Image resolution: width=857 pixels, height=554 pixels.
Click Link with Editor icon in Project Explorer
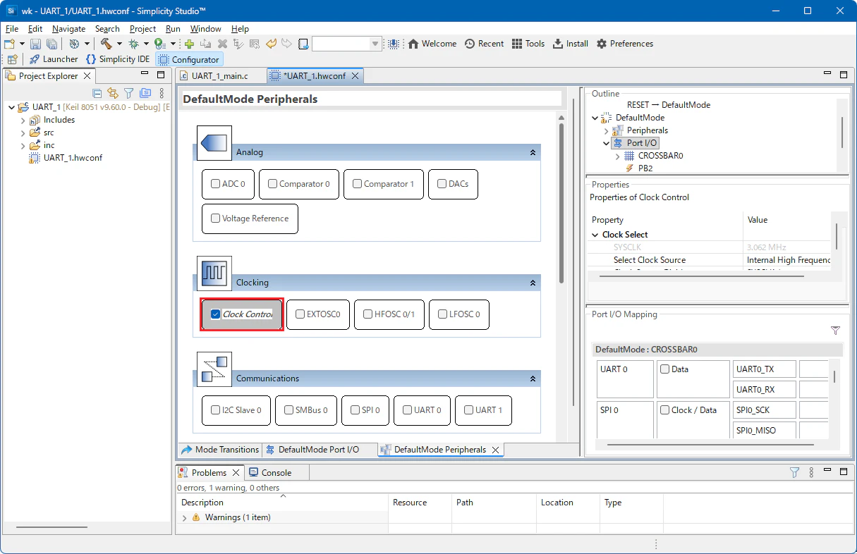point(113,93)
